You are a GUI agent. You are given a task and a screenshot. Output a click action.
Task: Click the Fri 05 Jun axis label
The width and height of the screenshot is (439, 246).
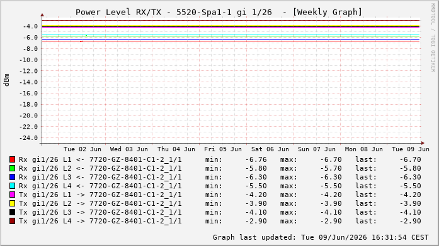click(223, 149)
